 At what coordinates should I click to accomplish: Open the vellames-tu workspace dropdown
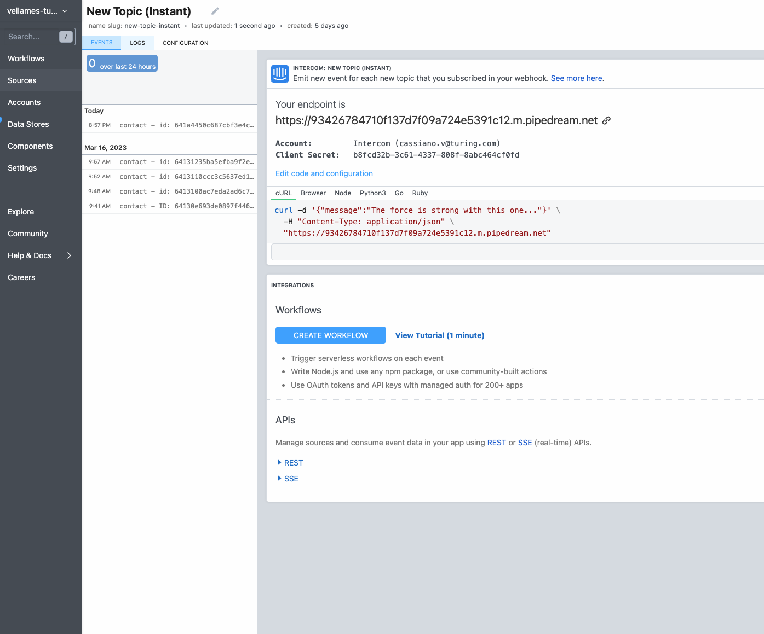(x=37, y=10)
